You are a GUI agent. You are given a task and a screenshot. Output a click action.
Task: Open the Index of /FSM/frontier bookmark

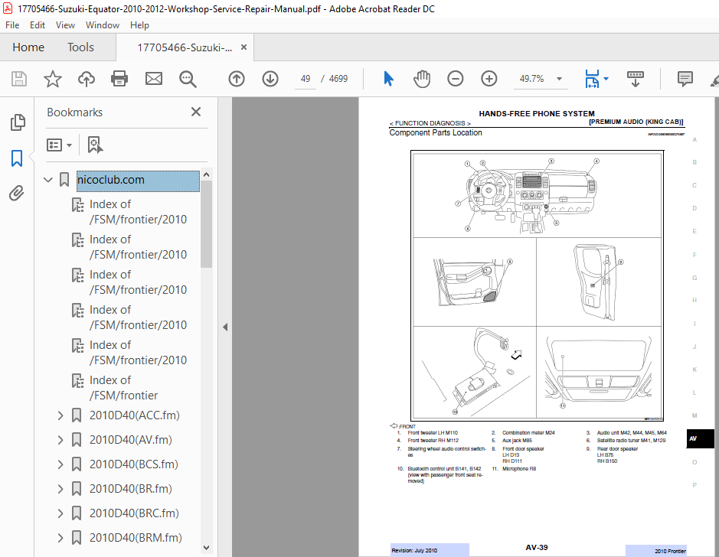click(x=124, y=387)
